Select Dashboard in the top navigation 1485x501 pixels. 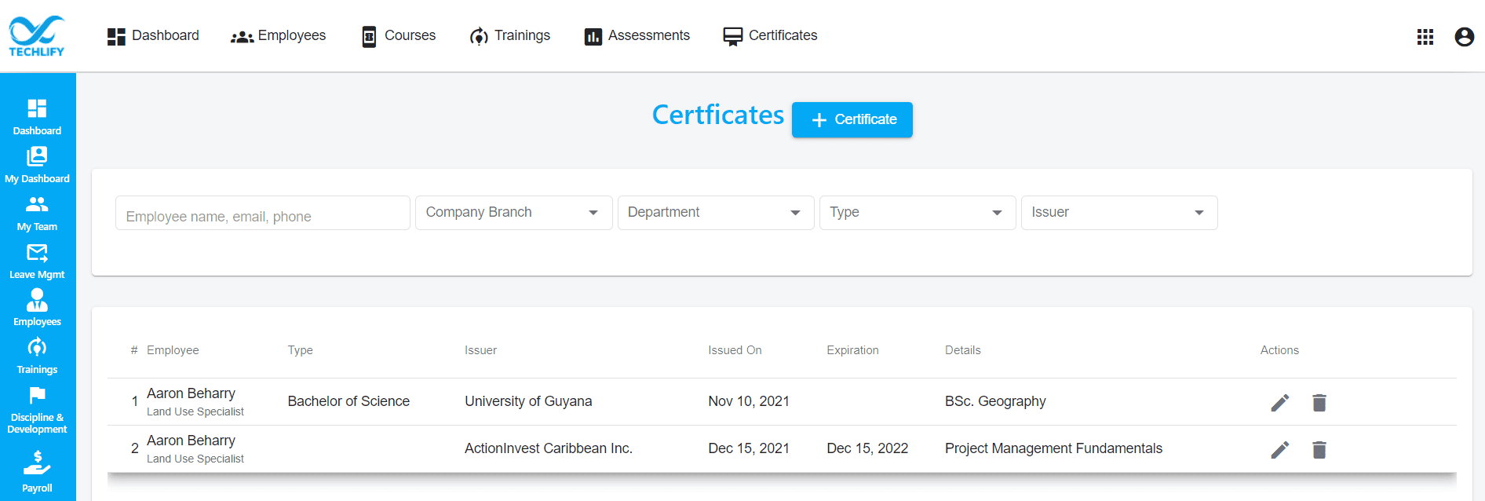click(153, 36)
